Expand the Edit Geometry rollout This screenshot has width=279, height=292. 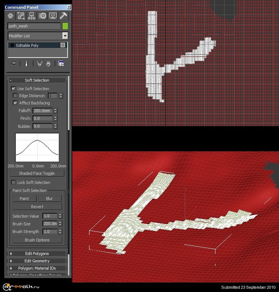37,261
